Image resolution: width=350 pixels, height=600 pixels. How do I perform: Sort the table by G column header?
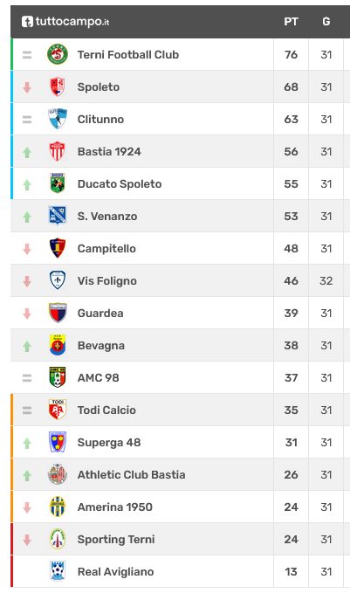point(326,22)
